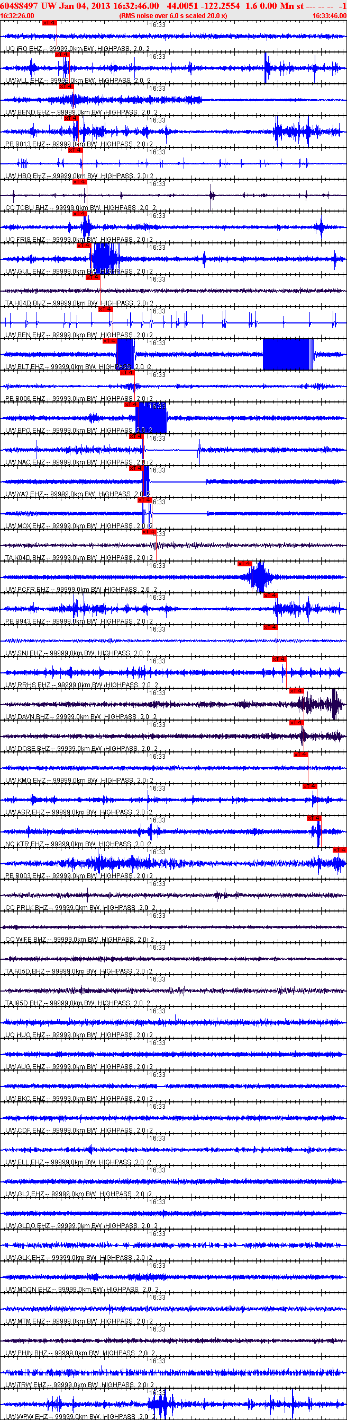
Task: Click the pick marker on UW PCFR trace
Action: pos(245,563)
